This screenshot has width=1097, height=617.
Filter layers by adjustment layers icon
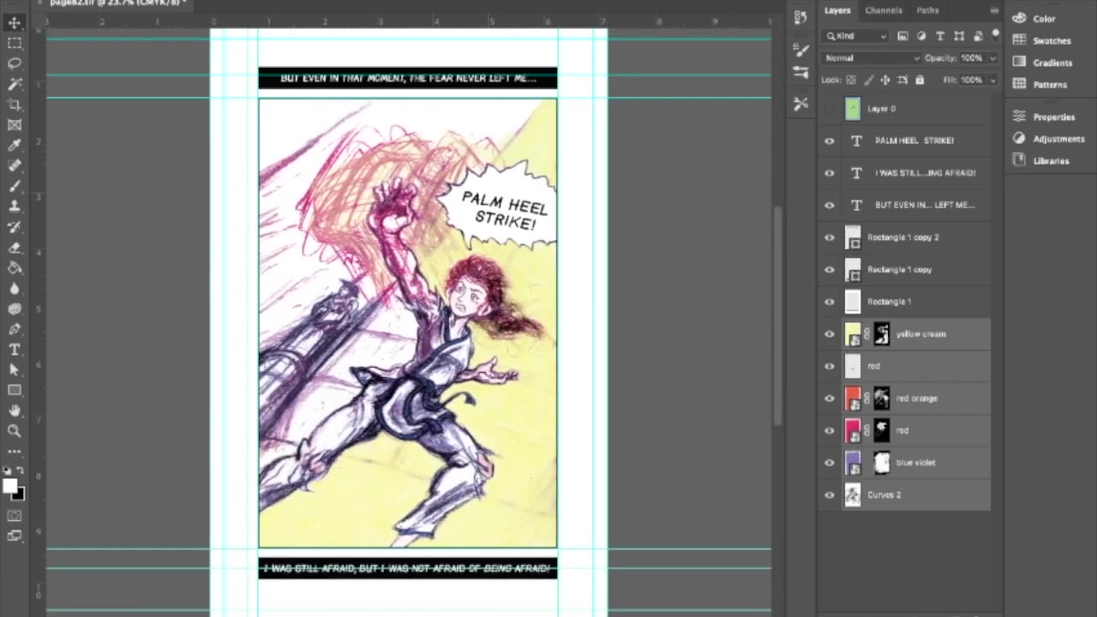pyautogui.click(x=921, y=36)
